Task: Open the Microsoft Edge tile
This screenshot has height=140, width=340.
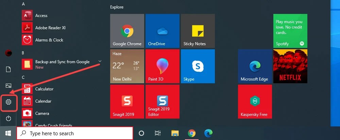Action: pos(255,66)
